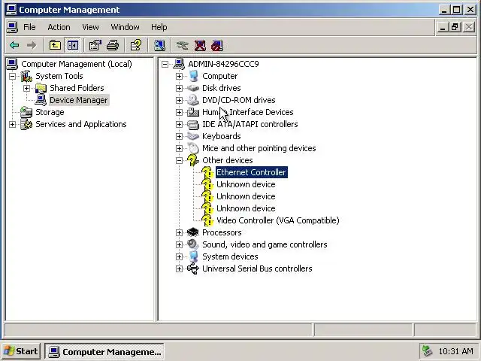
Task: Open the View menu
Action: 90,27
